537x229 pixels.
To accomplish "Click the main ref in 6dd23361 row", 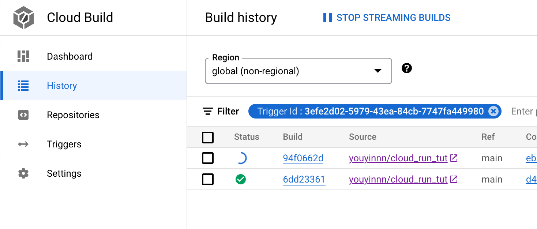I will (492, 180).
